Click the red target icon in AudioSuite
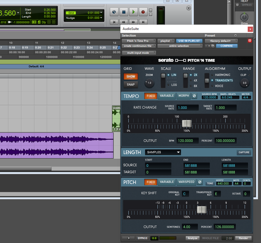This screenshot has height=243, width=261. coord(250,41)
